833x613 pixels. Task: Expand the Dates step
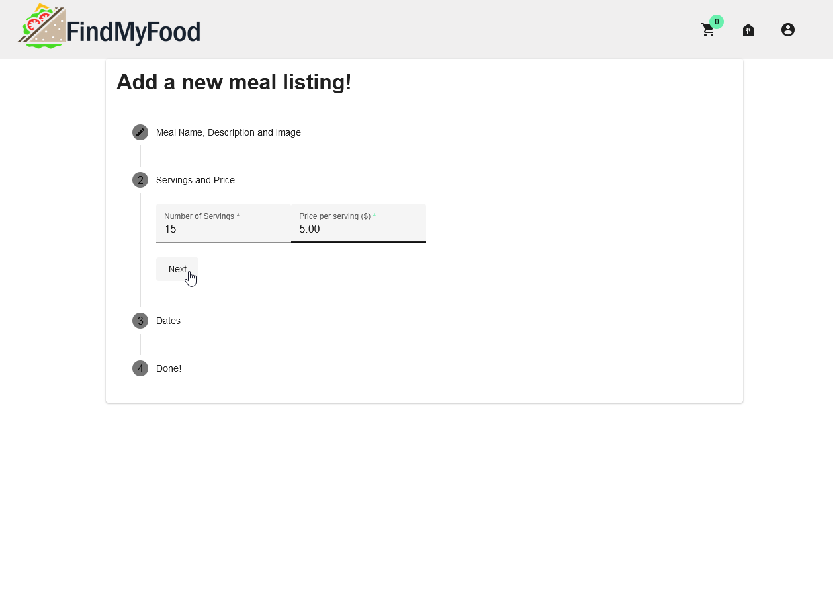tap(168, 321)
